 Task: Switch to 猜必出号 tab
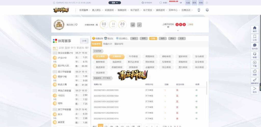point(119,44)
